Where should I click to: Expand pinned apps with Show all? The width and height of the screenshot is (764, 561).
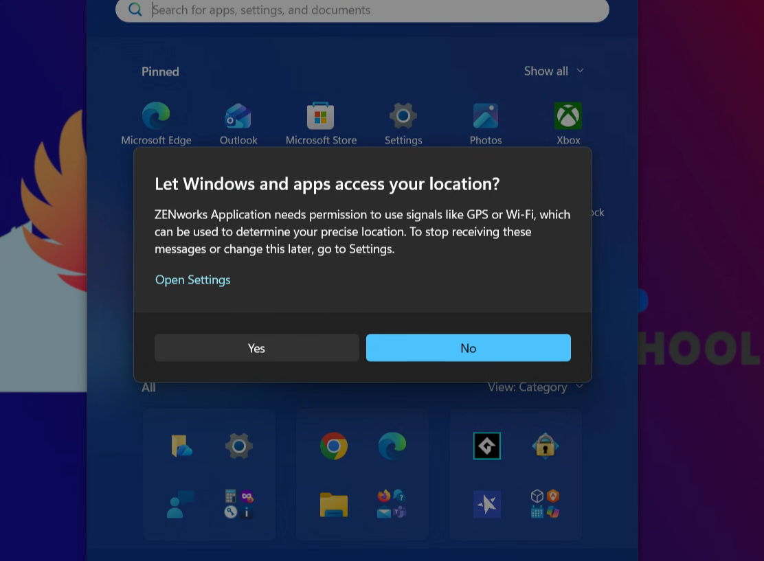pyautogui.click(x=554, y=71)
